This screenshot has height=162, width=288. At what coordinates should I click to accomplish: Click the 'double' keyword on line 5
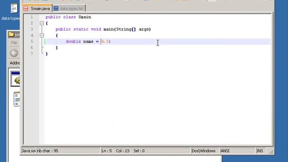(73, 41)
